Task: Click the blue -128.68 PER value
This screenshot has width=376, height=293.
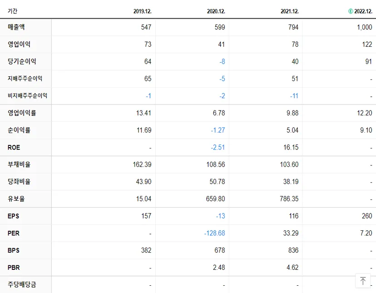Action: (215, 233)
